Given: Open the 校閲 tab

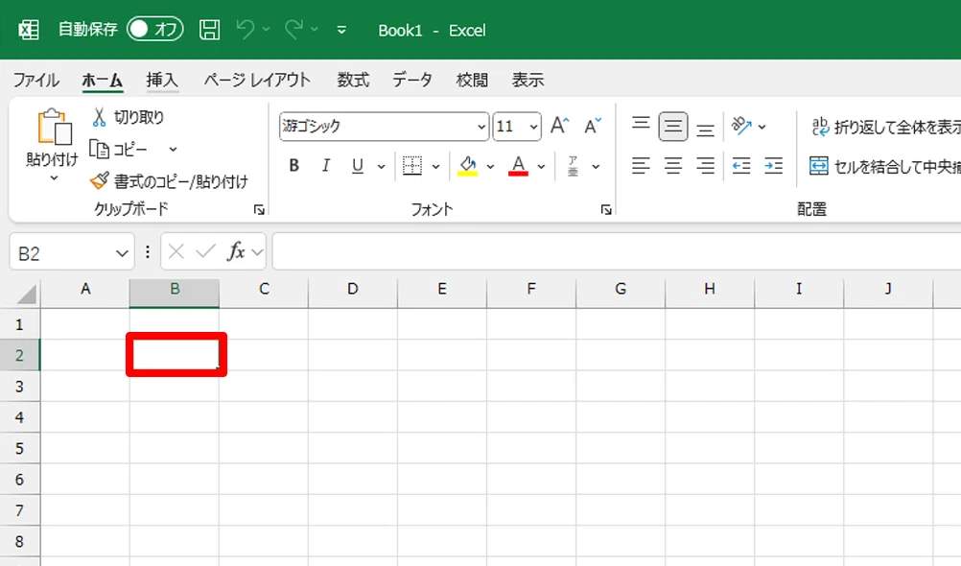Looking at the screenshot, I should click(472, 80).
